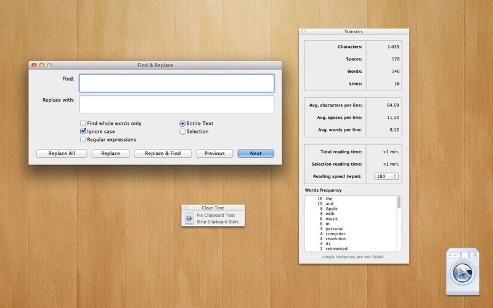The width and height of the screenshot is (493, 308).
Task: Minimize the Find & Replace window
Action: (41, 65)
